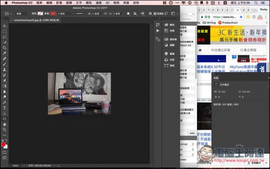Open the tool preset picker dropdown
This screenshot has height=169, width=270.
(8, 14)
